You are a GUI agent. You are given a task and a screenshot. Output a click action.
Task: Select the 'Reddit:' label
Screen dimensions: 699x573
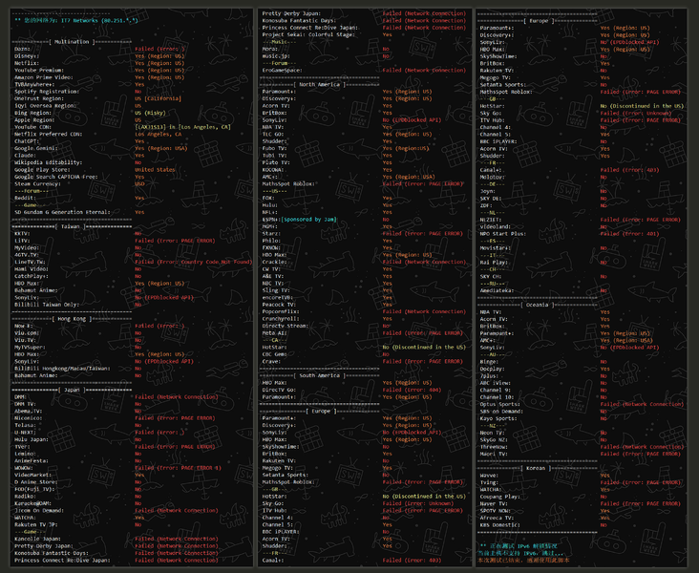[25, 198]
